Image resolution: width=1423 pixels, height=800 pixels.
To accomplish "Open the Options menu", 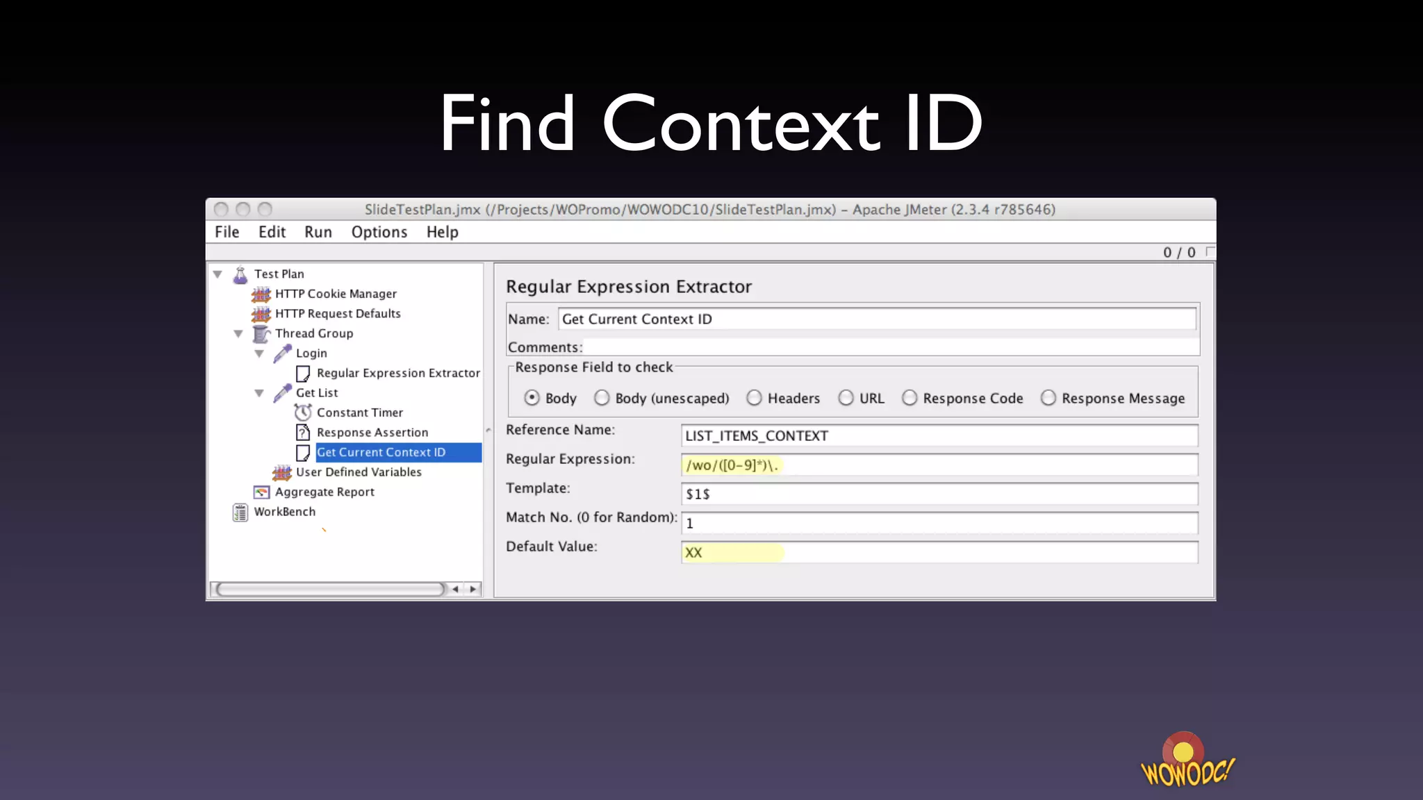I will click(379, 232).
